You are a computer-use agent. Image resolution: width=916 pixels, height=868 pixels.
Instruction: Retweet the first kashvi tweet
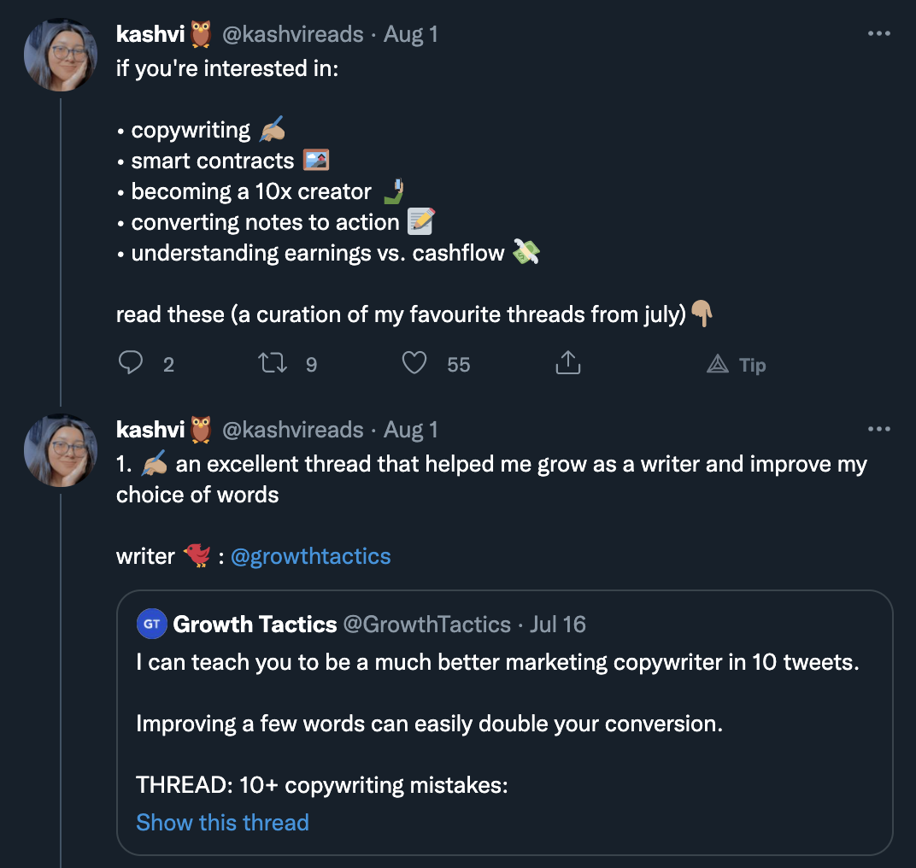tap(273, 364)
